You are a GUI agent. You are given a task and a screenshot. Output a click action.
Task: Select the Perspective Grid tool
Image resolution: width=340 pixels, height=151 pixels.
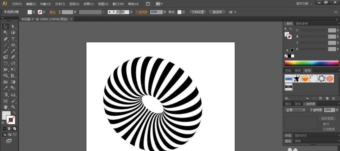point(13,76)
